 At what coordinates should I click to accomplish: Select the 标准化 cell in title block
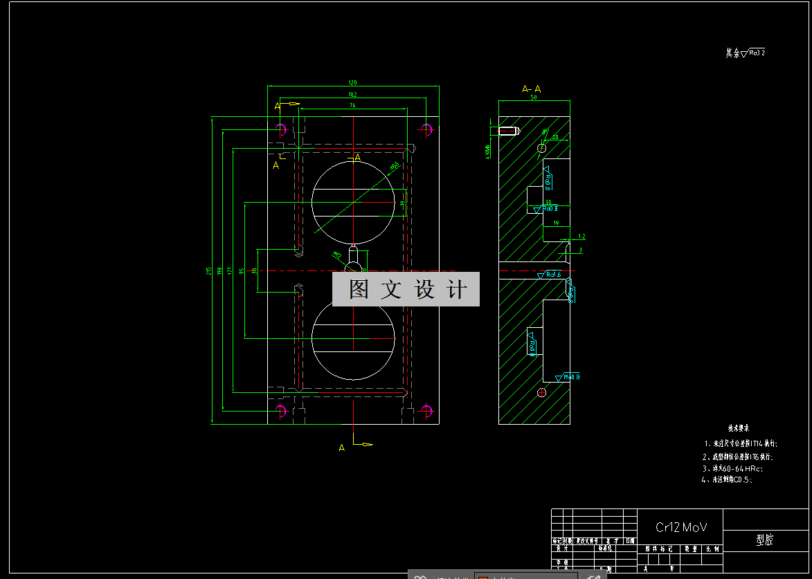pos(606,548)
